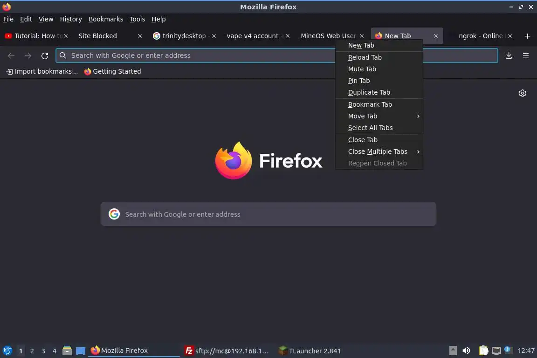537x358 pixels.
Task: Open the Help menu
Action: [x=158, y=19]
